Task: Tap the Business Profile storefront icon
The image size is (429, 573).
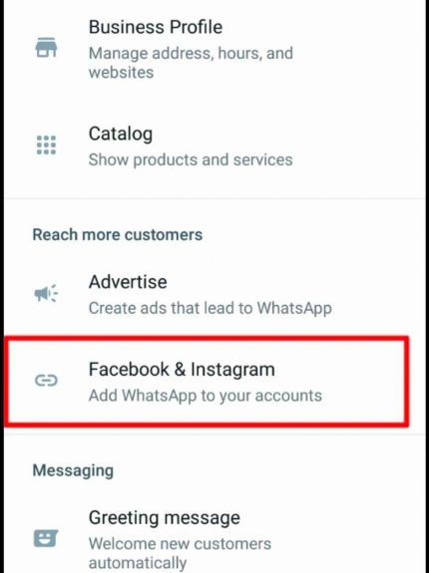Action: click(46, 48)
